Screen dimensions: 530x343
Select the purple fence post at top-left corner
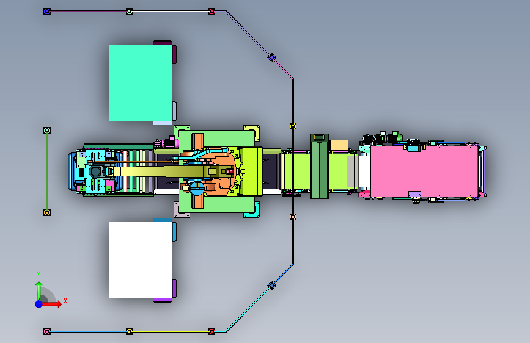pos(47,12)
